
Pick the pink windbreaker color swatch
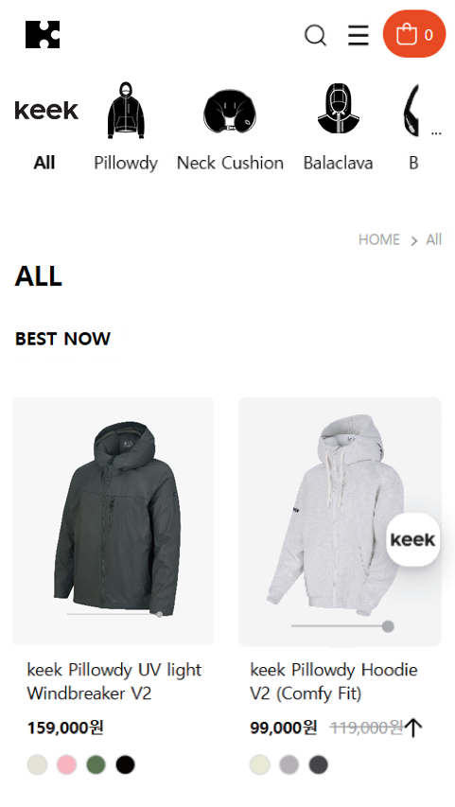pos(66,764)
